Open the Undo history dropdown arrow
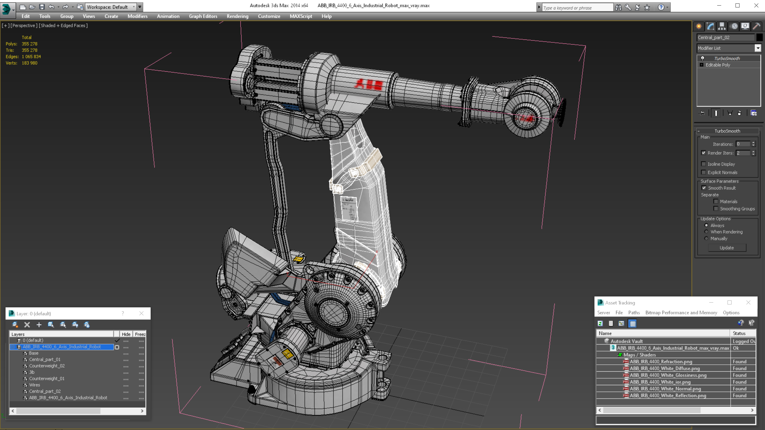Image resolution: width=765 pixels, height=430 pixels. tap(58, 7)
